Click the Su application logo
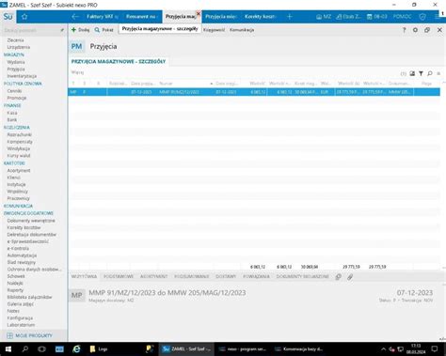Image resolution: width=446 pixels, height=356 pixels. [8, 17]
